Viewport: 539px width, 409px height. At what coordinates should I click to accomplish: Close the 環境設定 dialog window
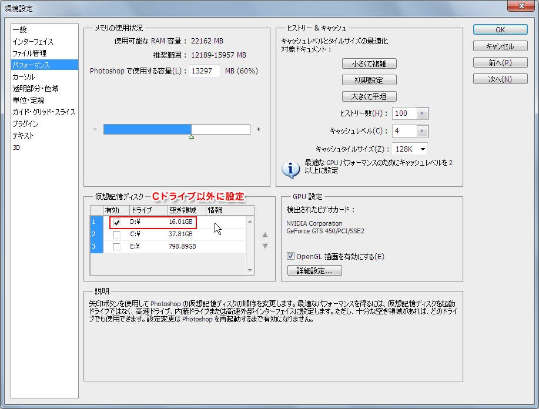521,6
